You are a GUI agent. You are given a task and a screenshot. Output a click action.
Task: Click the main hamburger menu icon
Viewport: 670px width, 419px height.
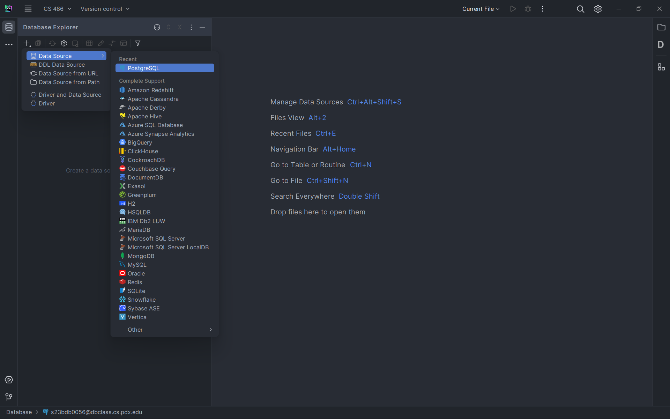(x=28, y=9)
